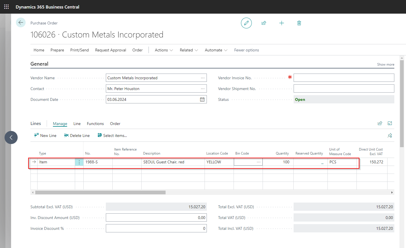This screenshot has height=248, width=406.
Task: Click the Description column header
Action: click(x=152, y=153)
